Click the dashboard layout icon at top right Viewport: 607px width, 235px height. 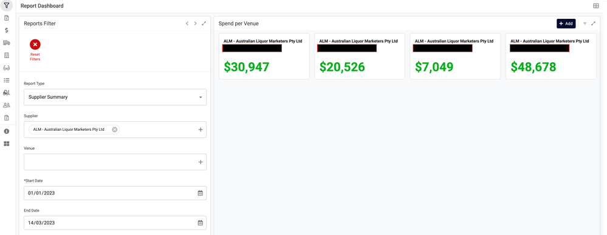(x=596, y=6)
